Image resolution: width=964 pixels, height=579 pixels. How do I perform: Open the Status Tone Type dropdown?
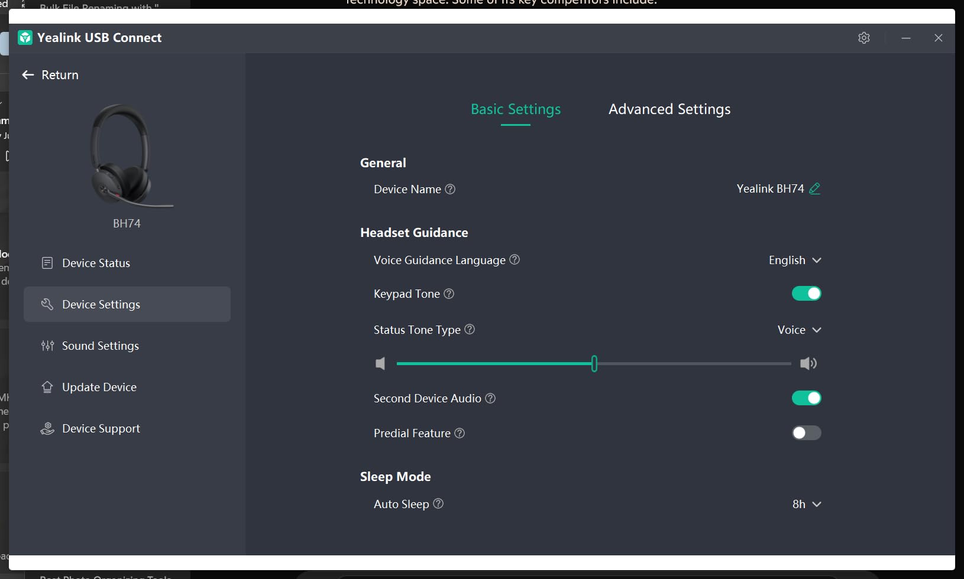800,330
